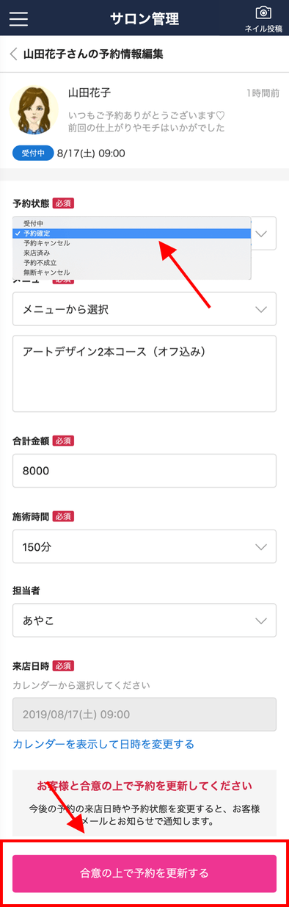Tap the 受付中 status badge
The width and height of the screenshot is (289, 907).
pyautogui.click(x=32, y=153)
